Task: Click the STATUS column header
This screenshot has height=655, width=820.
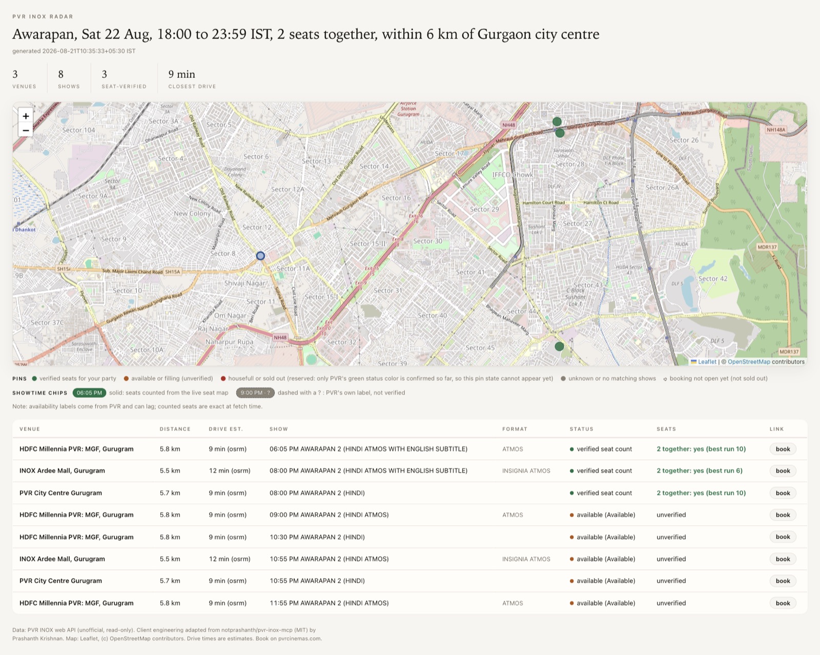Action: point(581,429)
